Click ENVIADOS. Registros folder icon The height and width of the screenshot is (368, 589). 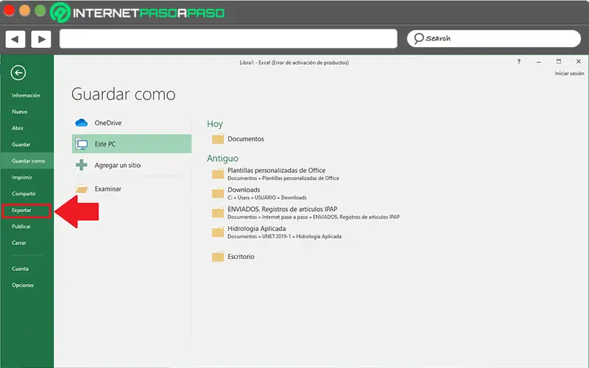click(217, 213)
